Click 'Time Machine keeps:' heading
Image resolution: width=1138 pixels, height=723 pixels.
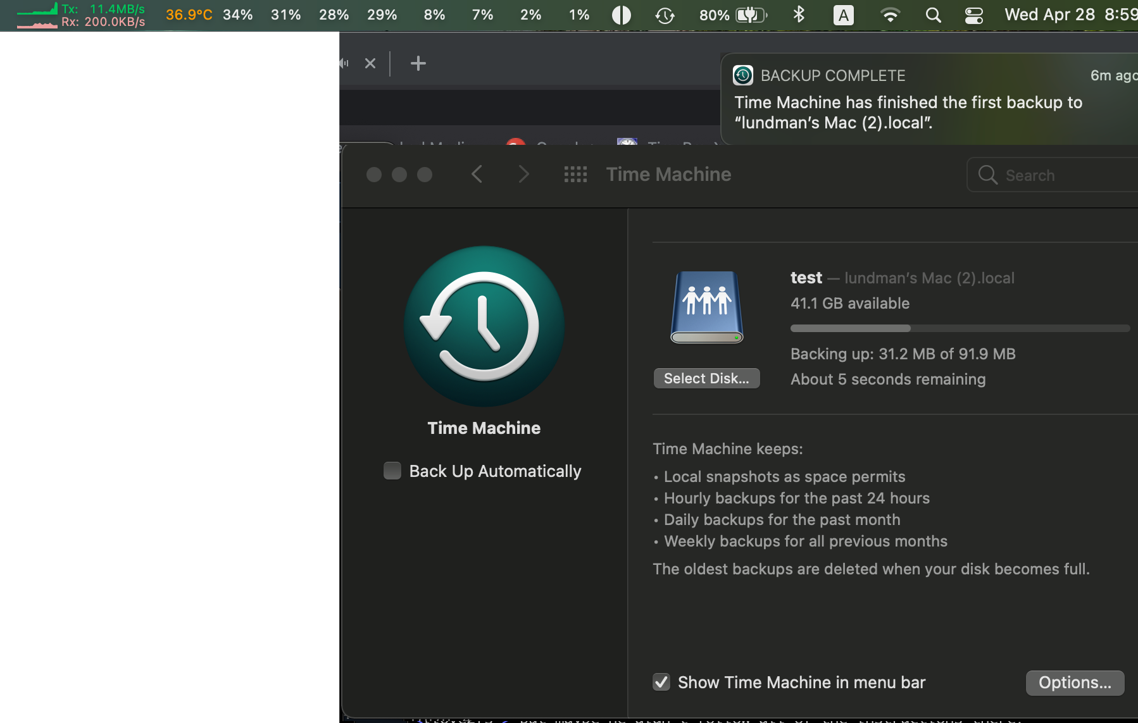[x=728, y=448]
